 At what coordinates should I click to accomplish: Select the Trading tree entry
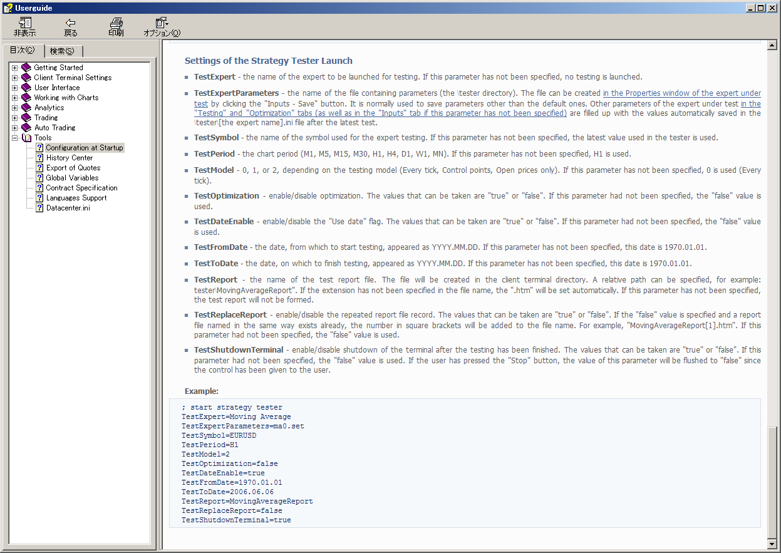(x=46, y=118)
